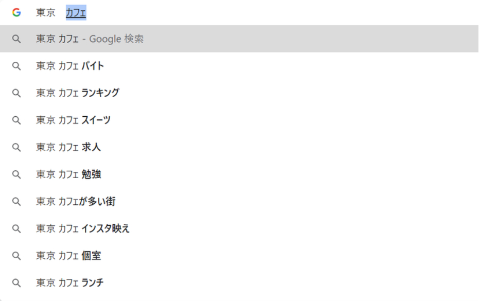Click the search icon beside 東京 カフェが多い街
480x301 pixels.
click(x=16, y=202)
